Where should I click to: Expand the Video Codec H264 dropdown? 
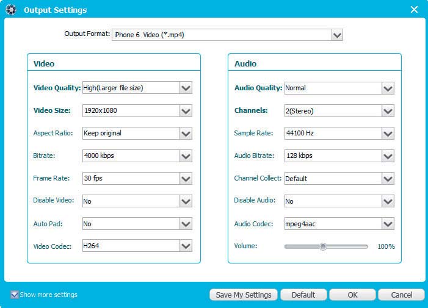point(186,246)
